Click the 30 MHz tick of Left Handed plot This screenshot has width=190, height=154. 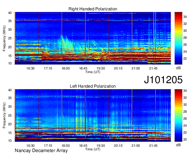[x=10, y=107]
